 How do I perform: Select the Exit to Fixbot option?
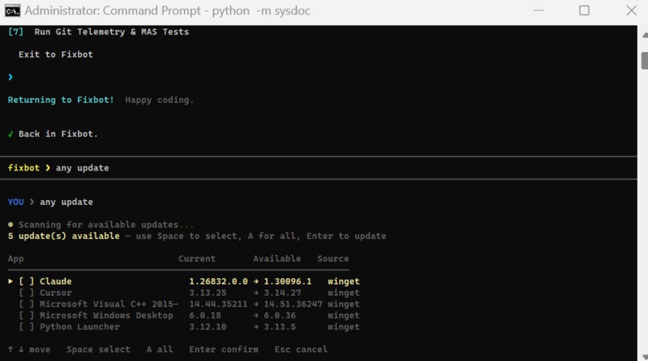click(55, 55)
